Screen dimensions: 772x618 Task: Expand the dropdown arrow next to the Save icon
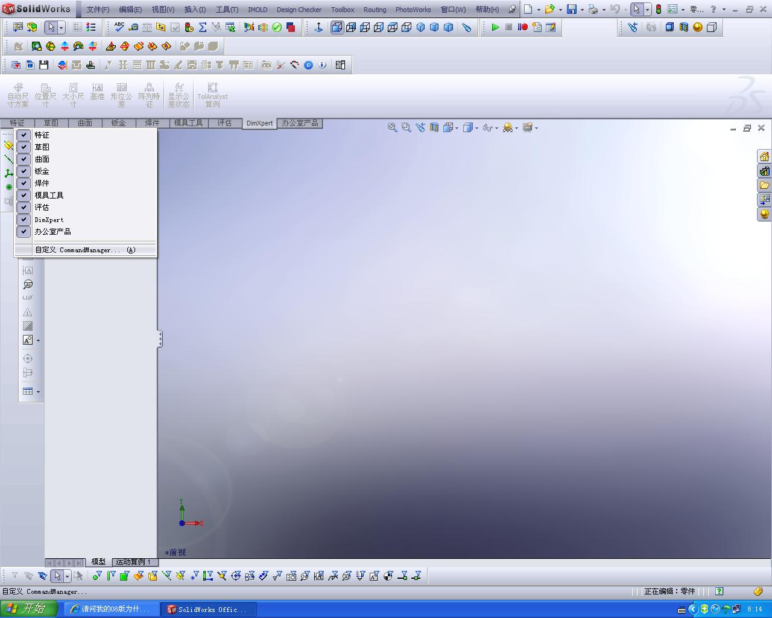coord(582,10)
